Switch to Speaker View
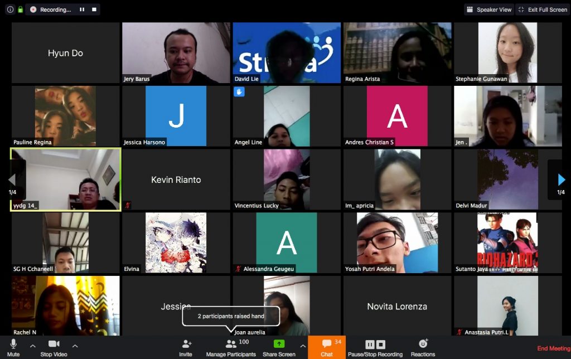 489,9
